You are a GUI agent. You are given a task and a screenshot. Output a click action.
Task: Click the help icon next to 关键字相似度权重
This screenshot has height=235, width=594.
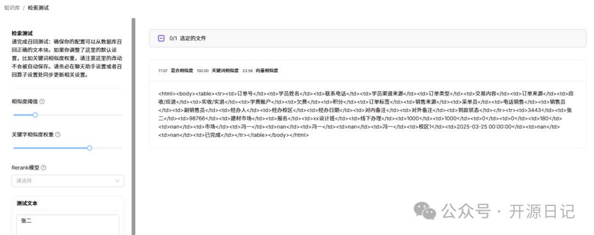pos(58,134)
